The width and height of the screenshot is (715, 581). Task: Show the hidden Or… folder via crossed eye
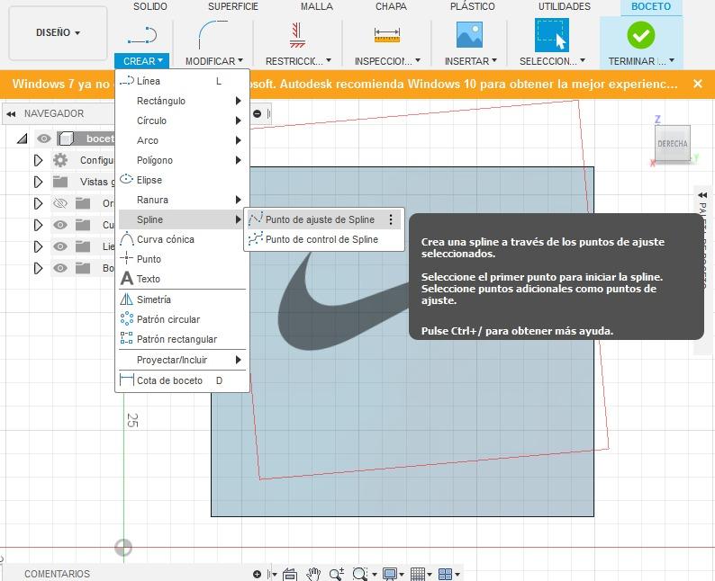(60, 203)
